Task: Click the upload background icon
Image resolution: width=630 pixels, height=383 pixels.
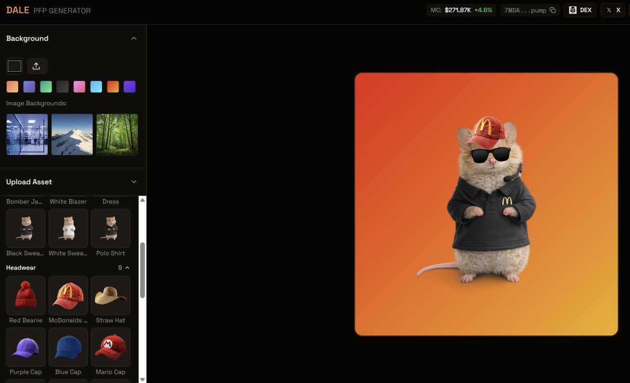Action: pos(36,65)
